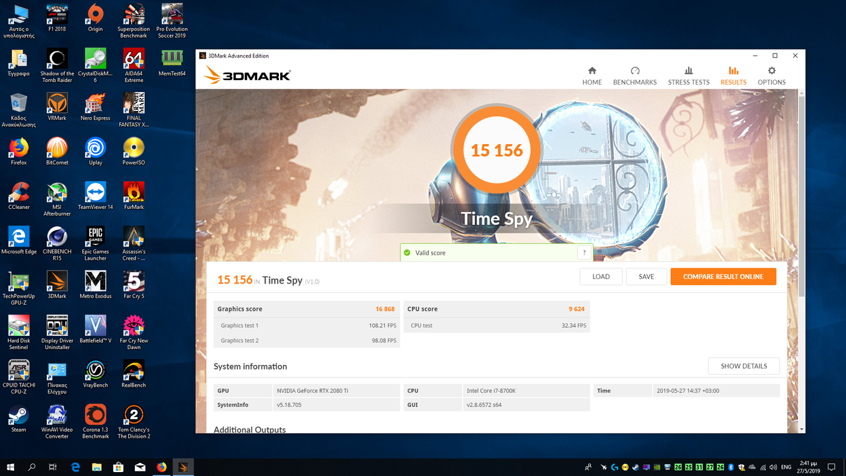Open CINEBENCH R15 desktop icon

click(x=57, y=243)
